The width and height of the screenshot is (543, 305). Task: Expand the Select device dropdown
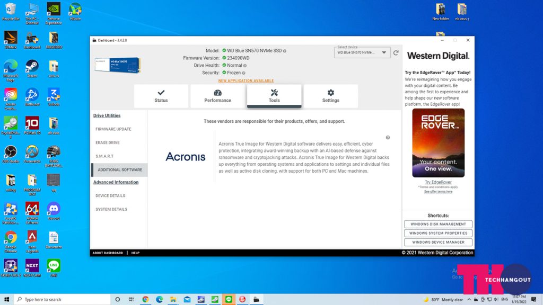(362, 52)
